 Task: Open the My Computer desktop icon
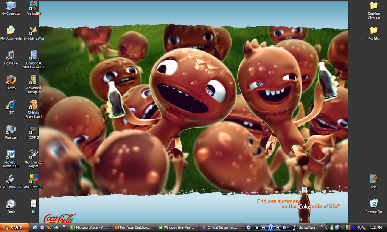pos(11,8)
